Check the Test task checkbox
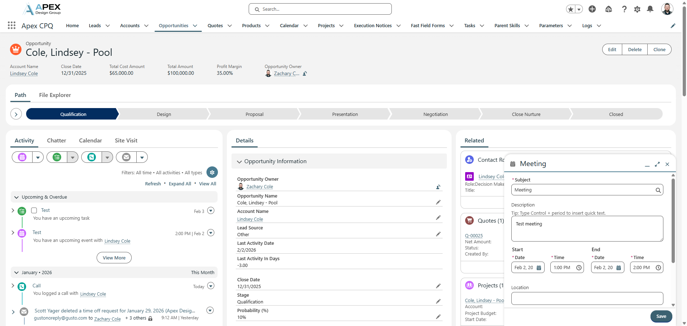687x326 pixels. 34,210
